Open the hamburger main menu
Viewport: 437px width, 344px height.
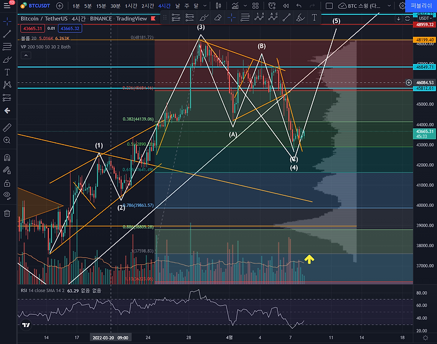coord(7,6)
